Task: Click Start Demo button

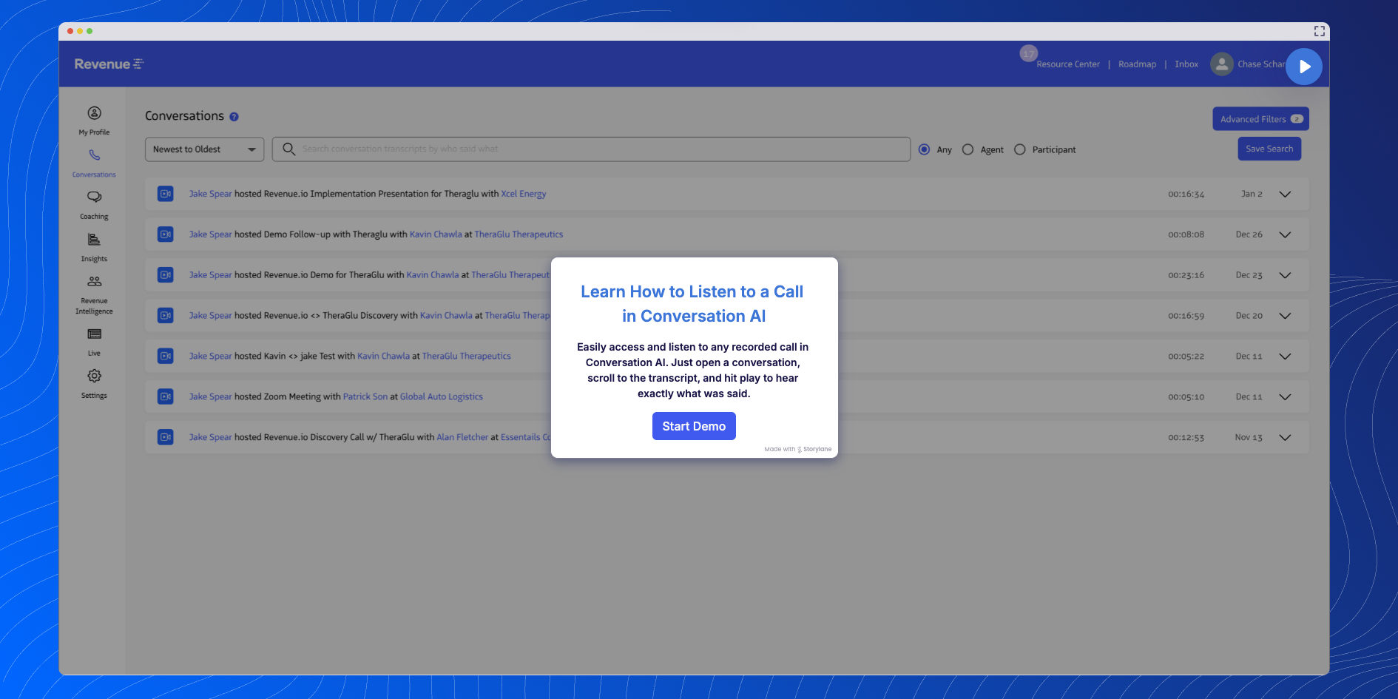Action: pos(694,426)
